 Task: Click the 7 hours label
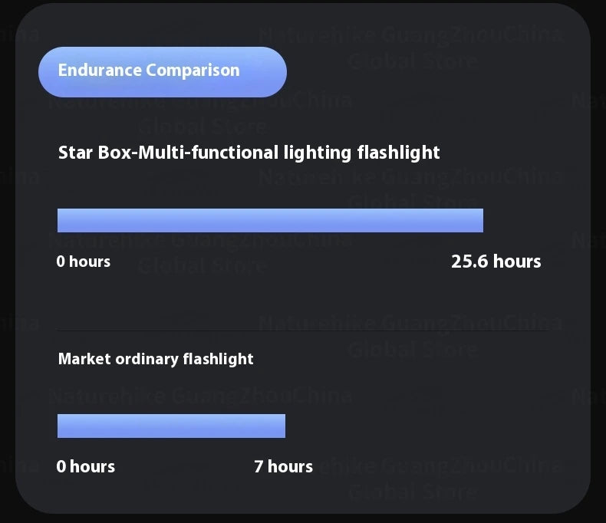coord(283,466)
